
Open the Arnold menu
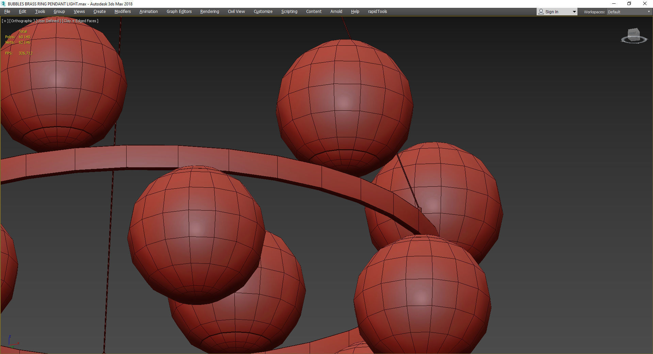coord(336,12)
